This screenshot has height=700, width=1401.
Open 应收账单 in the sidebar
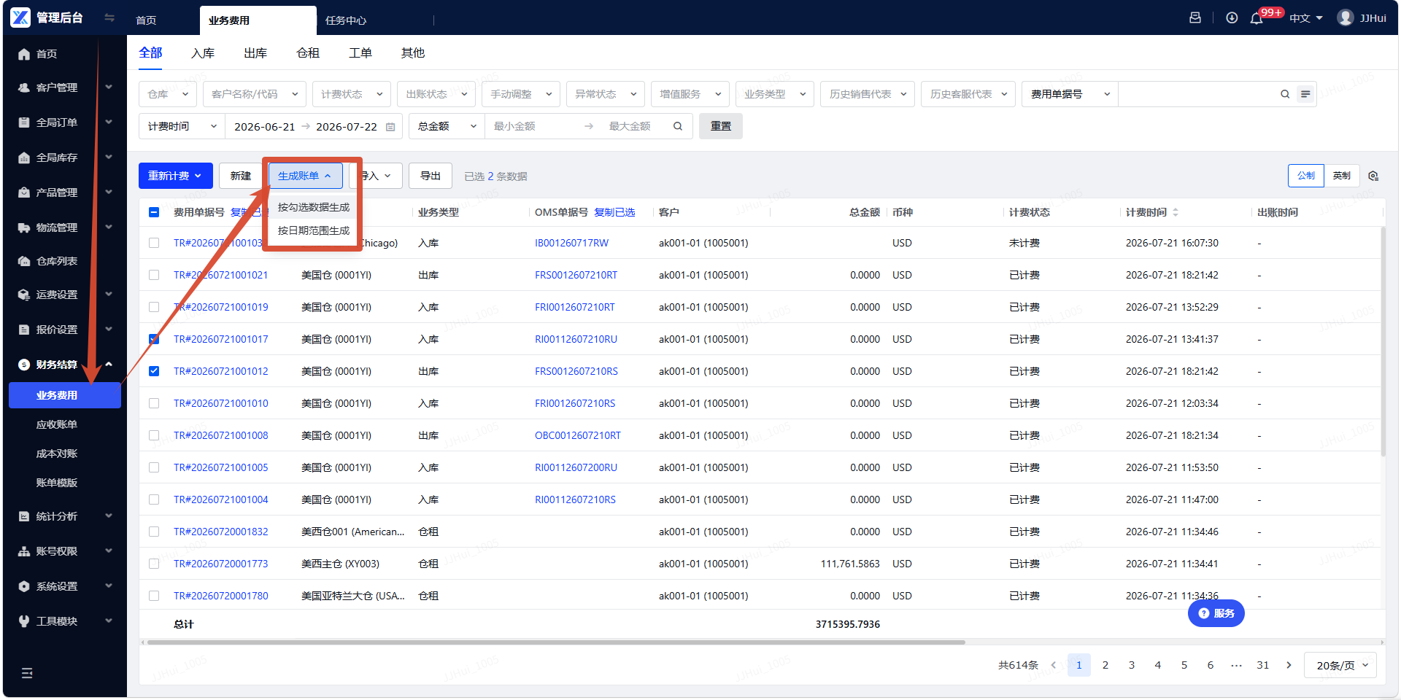(x=57, y=424)
